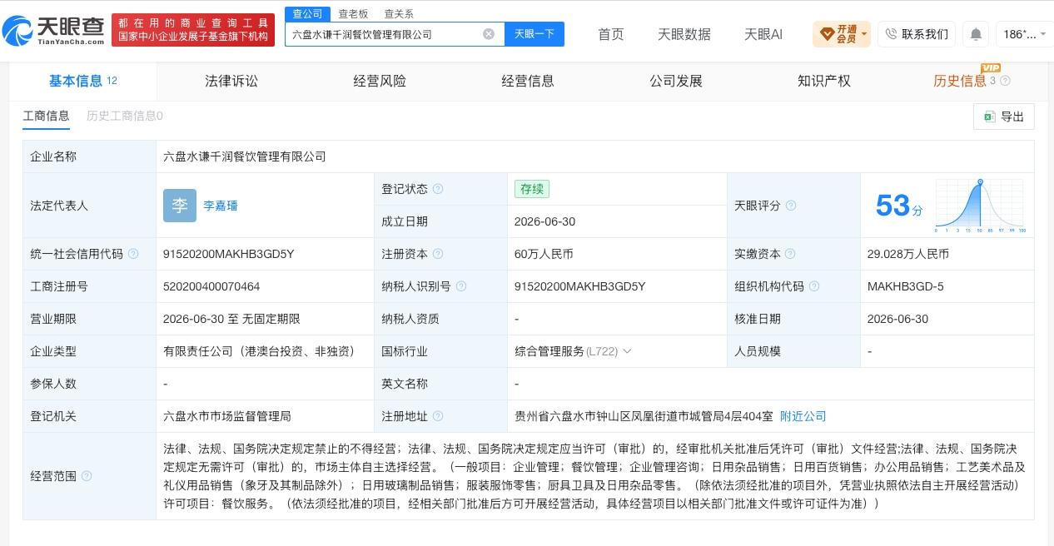The height and width of the screenshot is (546, 1054).
Task: Click the 53分 score value
Action: pos(899,206)
